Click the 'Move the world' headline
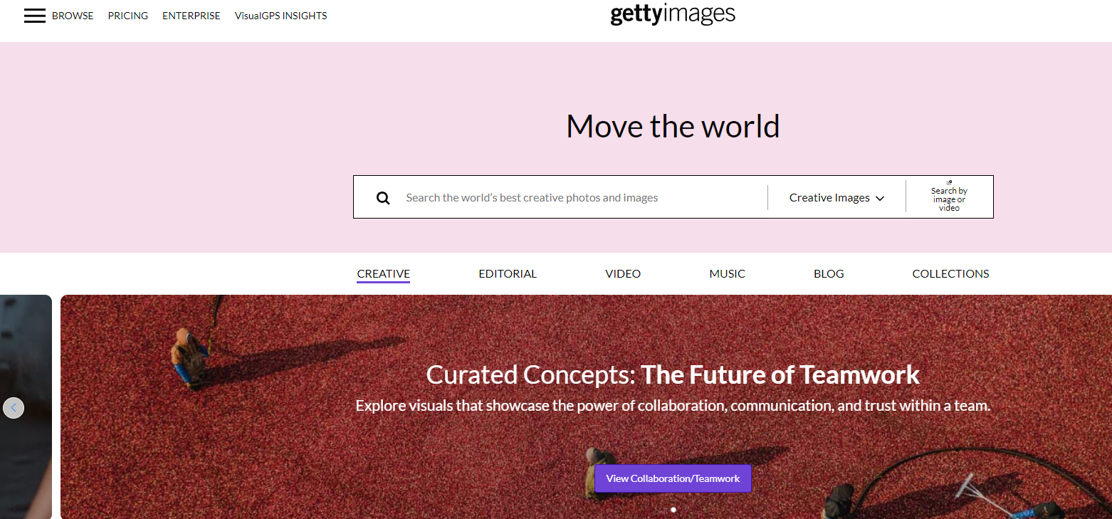The width and height of the screenshot is (1112, 519). pyautogui.click(x=673, y=126)
